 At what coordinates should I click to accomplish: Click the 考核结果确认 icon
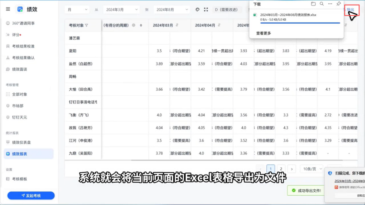[8, 58]
